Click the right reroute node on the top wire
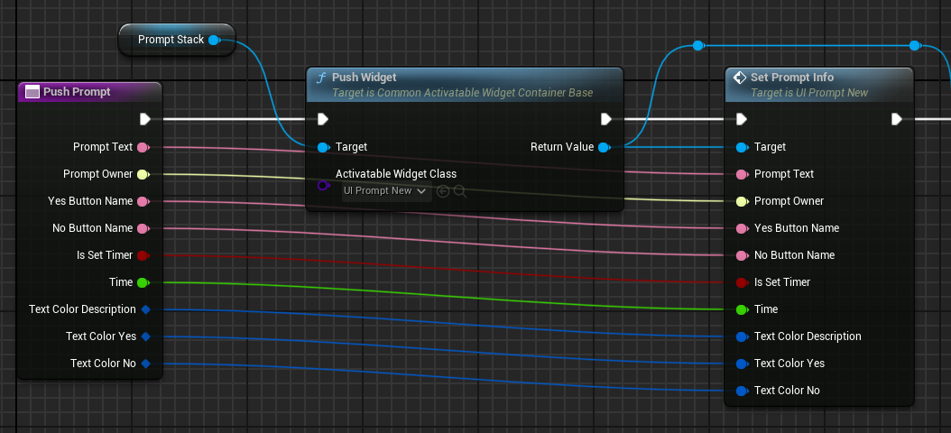Viewport: 951px width, 433px height. [x=915, y=45]
